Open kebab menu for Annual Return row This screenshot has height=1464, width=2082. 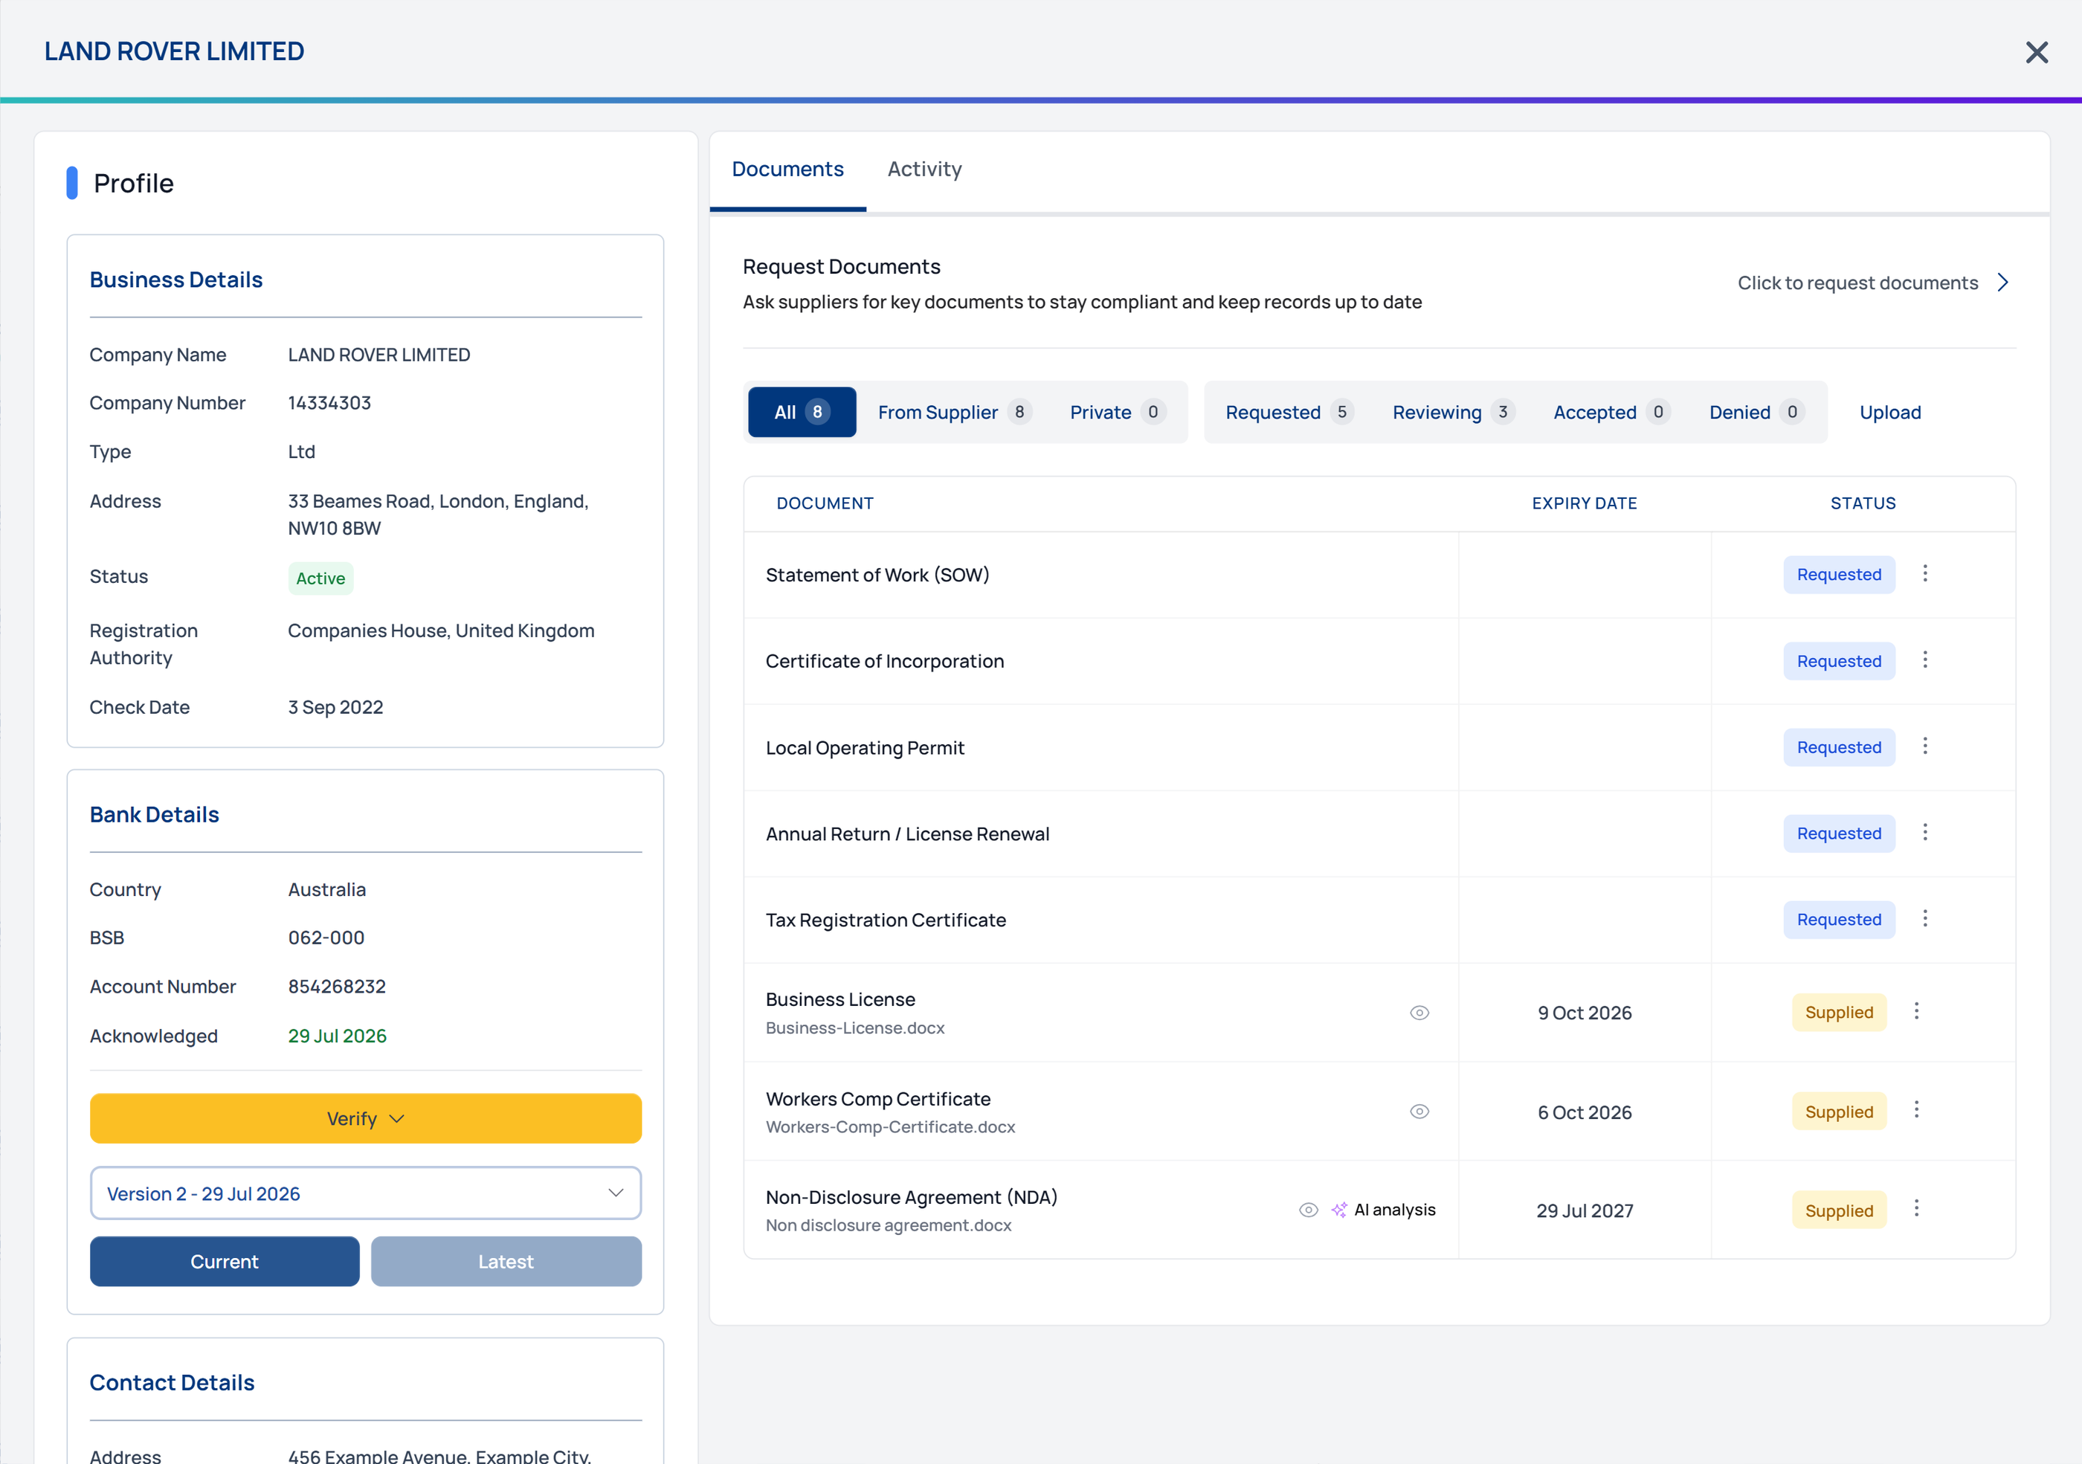(1925, 832)
